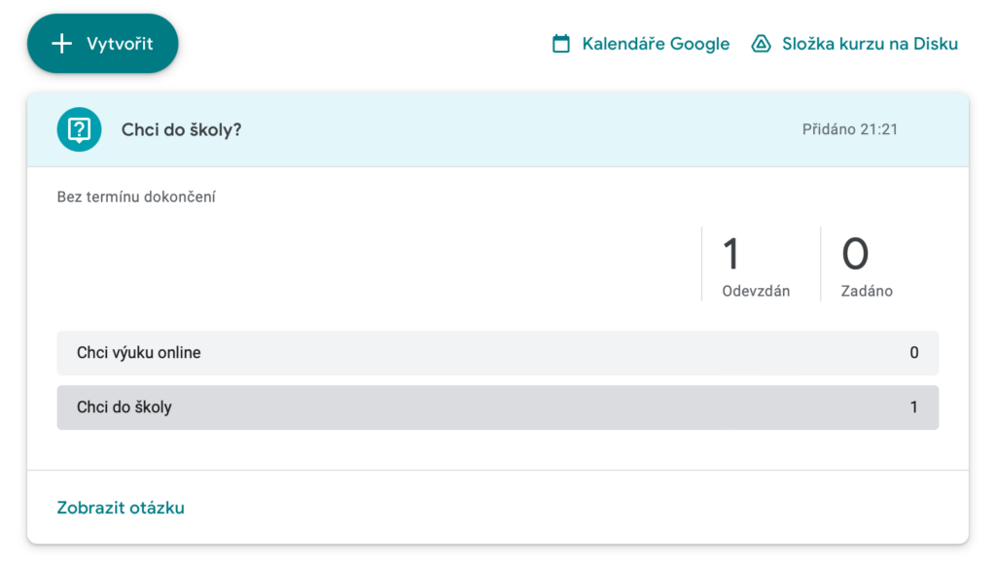Click the 0 count for Chci výuku online

(x=913, y=353)
